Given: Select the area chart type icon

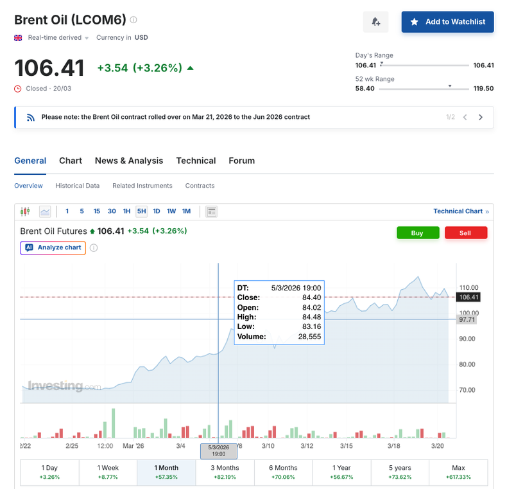Looking at the screenshot, I should point(45,211).
